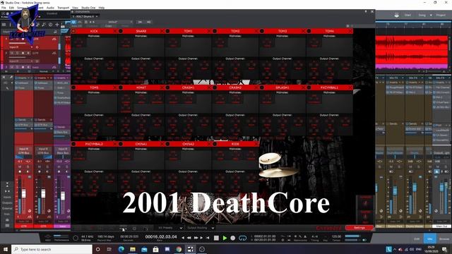Open File Explorer from the taskbar
The image size is (452, 254).
tap(133, 249)
